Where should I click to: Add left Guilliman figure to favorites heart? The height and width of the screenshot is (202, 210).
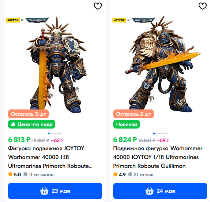pos(98,6)
